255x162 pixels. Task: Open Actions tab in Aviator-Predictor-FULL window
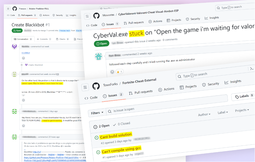45,15
